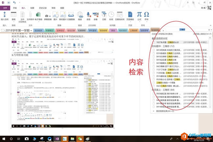The image size is (213, 142).
Task: Open OneNote from the Windows taskbar
Action: click(57, 139)
